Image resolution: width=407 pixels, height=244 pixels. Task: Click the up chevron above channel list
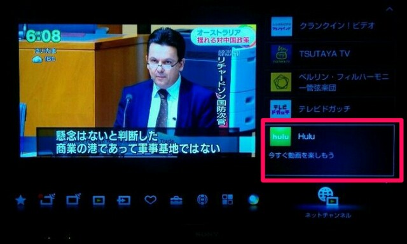click(389, 10)
